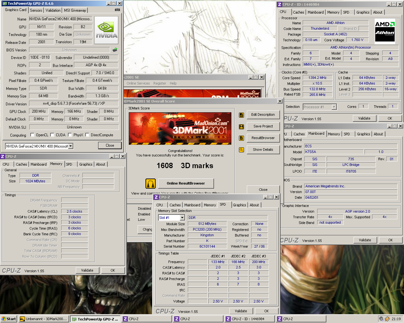Click the 3DMark2001 Second Edition banner image
Screen dimensions: 404x323
pos(180,128)
